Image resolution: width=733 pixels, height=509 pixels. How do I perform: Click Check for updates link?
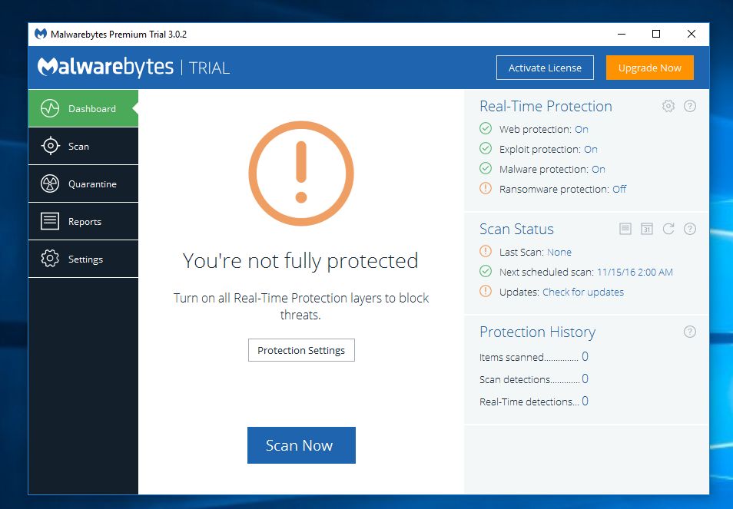tap(583, 293)
